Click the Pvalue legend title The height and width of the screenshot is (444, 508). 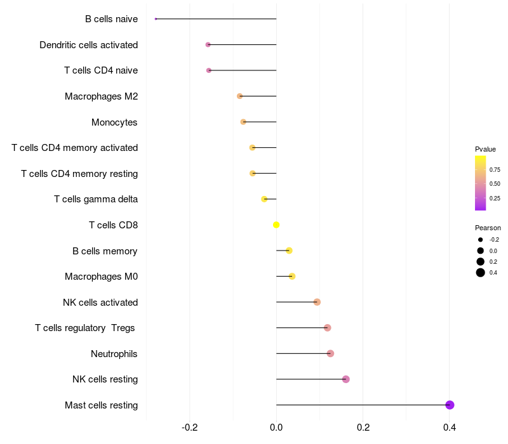[x=485, y=149]
